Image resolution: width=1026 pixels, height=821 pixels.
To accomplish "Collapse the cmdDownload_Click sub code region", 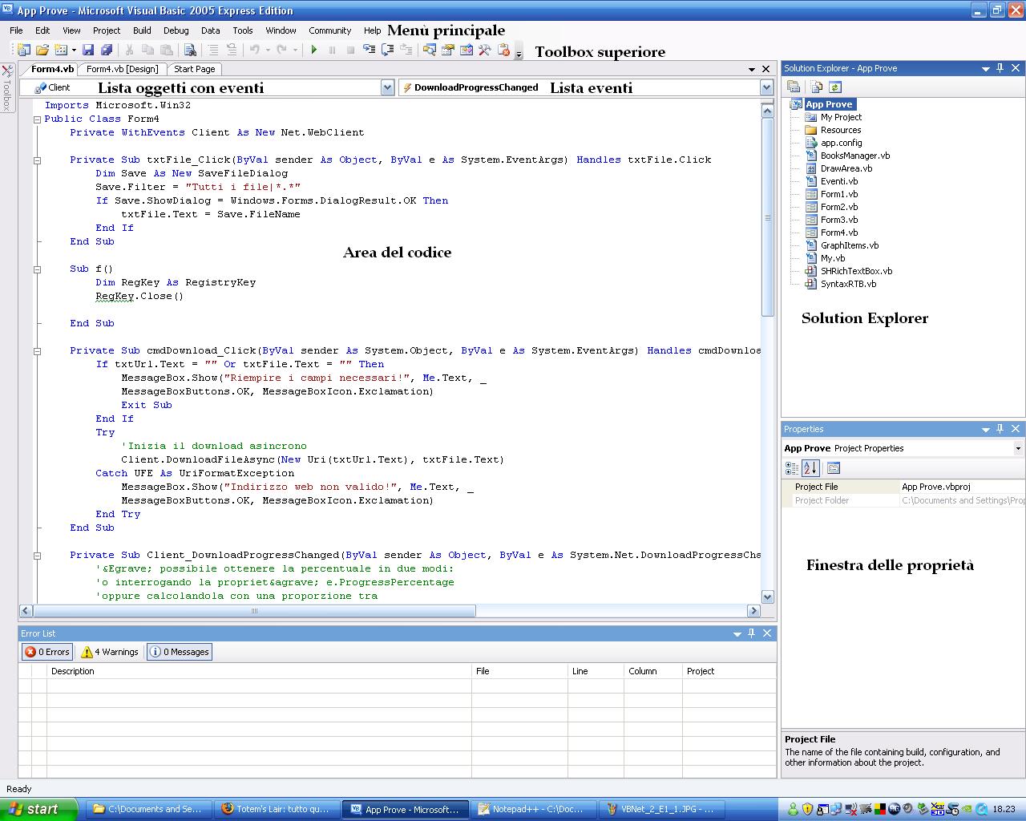I will pos(37,350).
